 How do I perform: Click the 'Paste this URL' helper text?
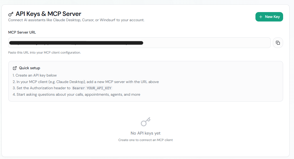(44, 52)
